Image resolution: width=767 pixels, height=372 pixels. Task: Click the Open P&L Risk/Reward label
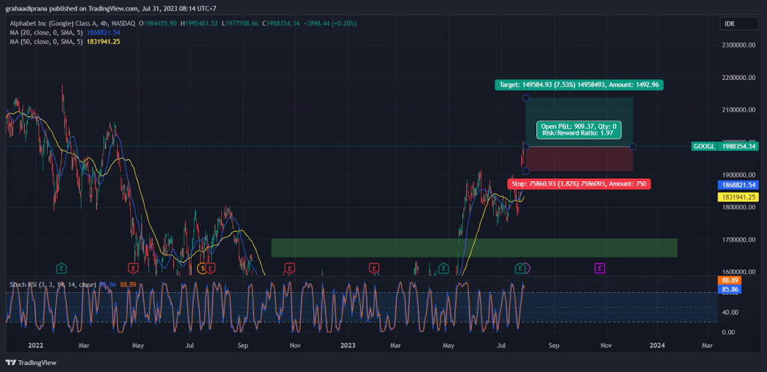click(x=579, y=129)
